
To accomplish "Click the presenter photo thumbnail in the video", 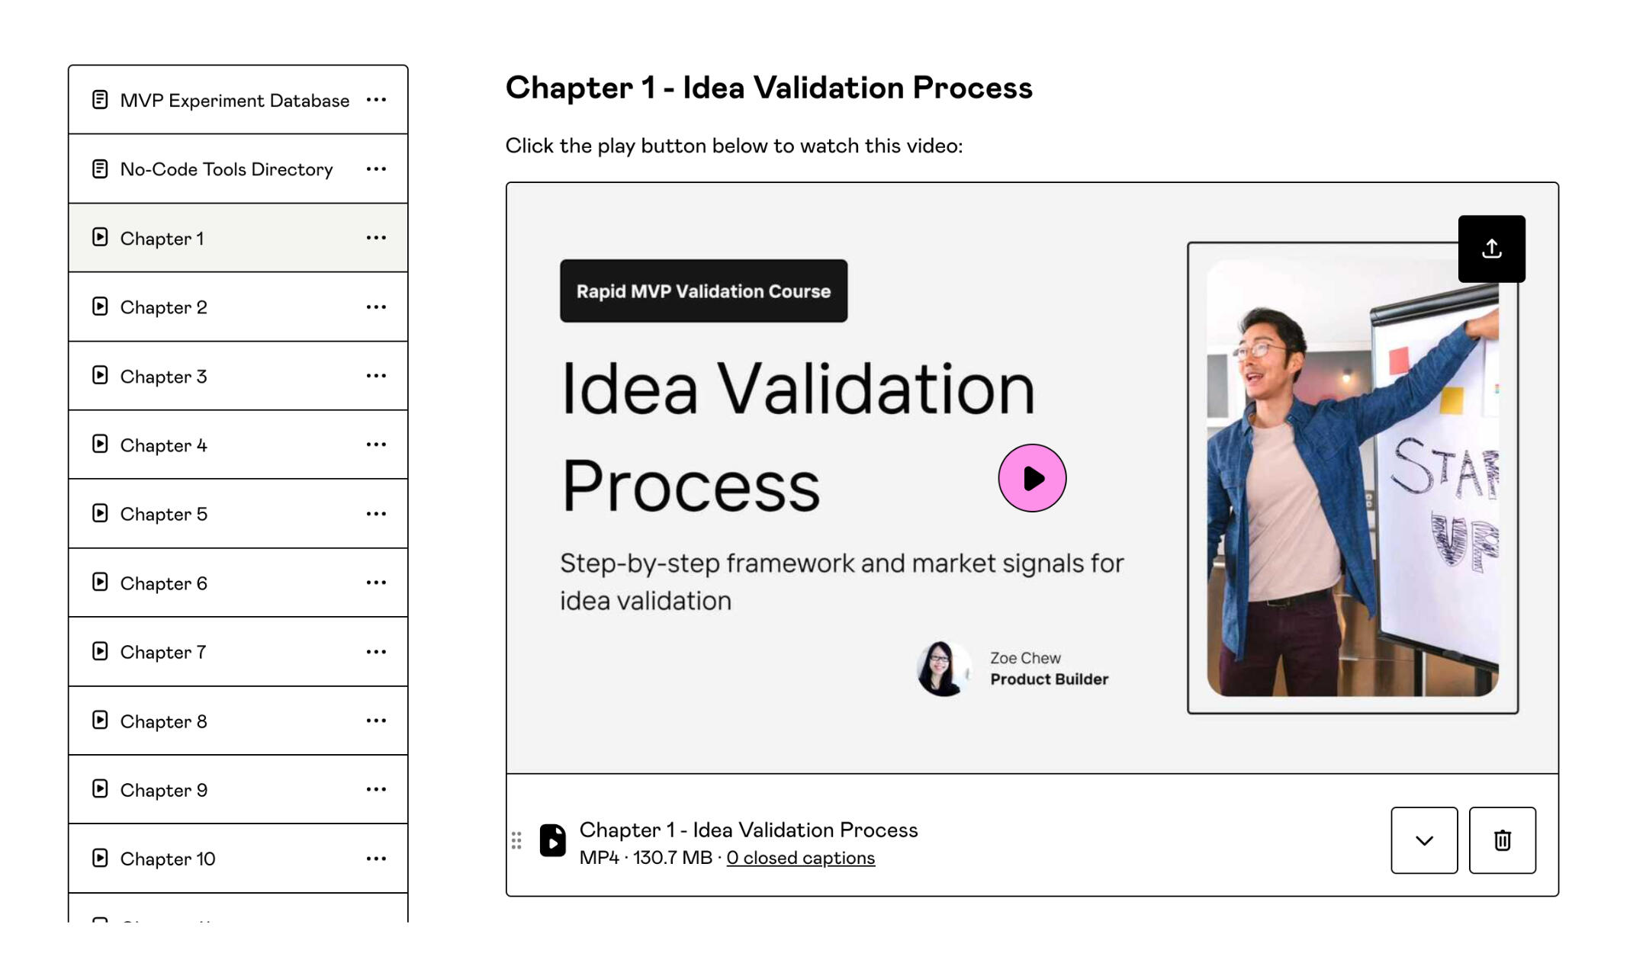I will 1352,478.
